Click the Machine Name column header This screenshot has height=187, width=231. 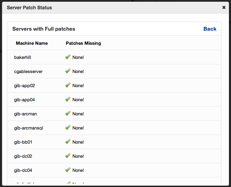pyautogui.click(x=32, y=43)
